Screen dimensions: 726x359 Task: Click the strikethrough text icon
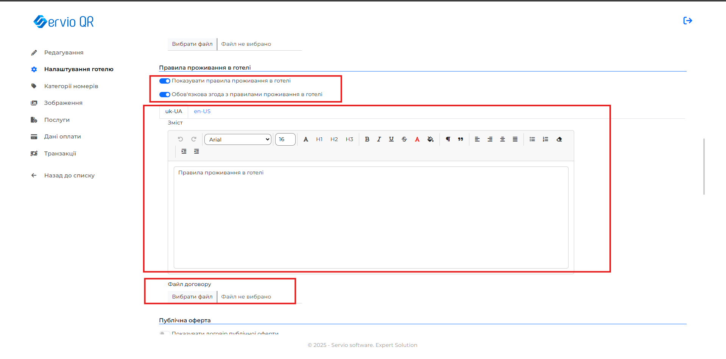point(404,139)
